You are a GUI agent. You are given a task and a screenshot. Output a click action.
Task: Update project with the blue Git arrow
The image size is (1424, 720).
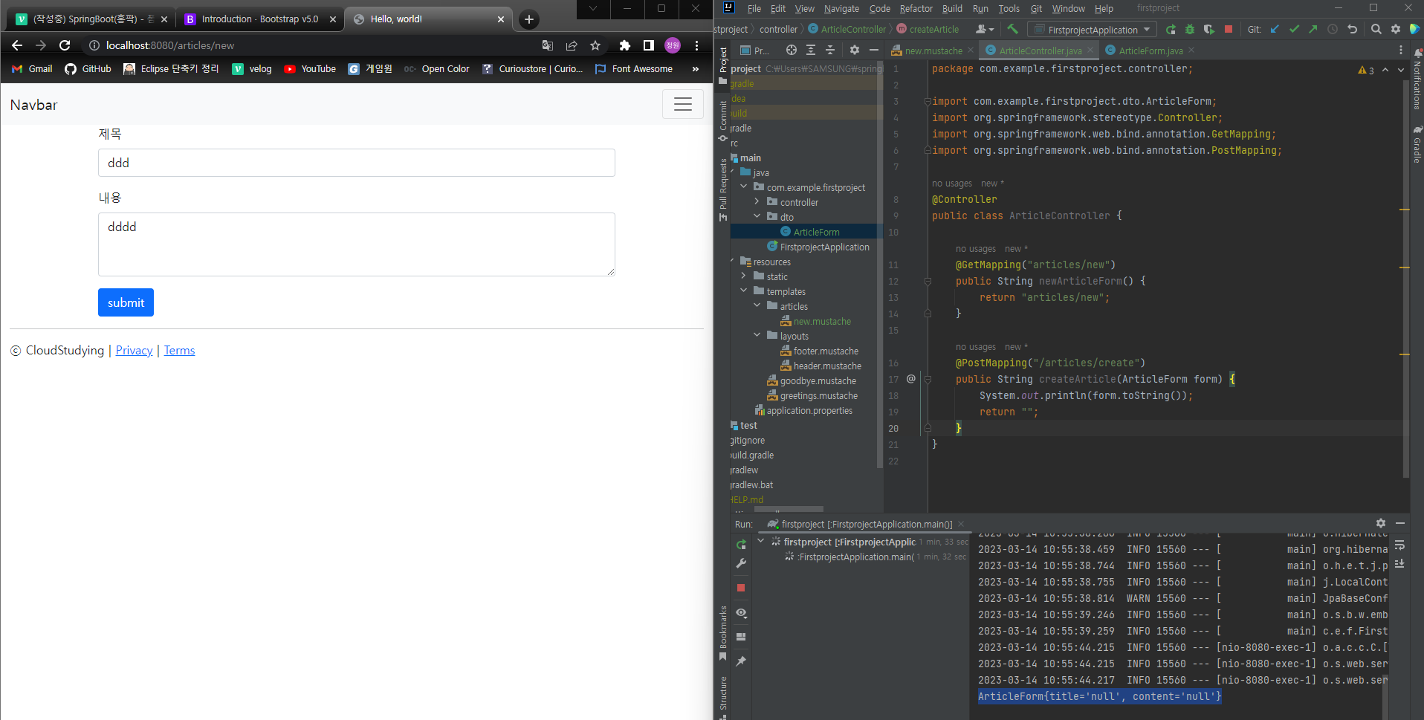[x=1275, y=29]
